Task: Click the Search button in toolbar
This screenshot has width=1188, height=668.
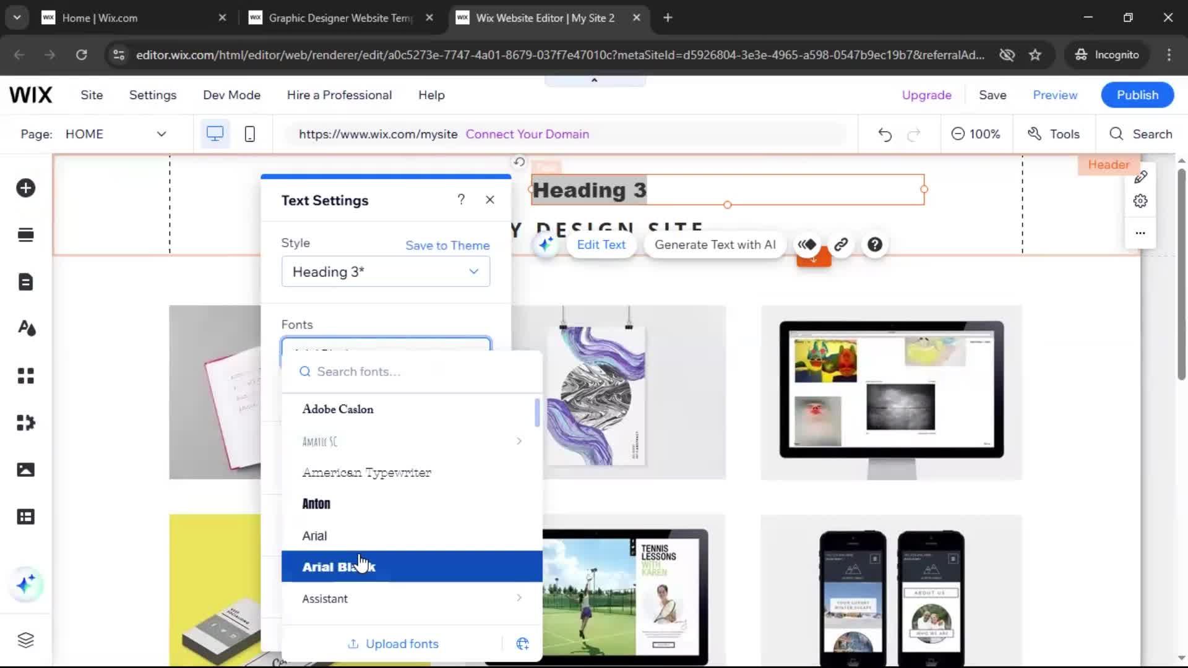Action: [x=1140, y=134]
